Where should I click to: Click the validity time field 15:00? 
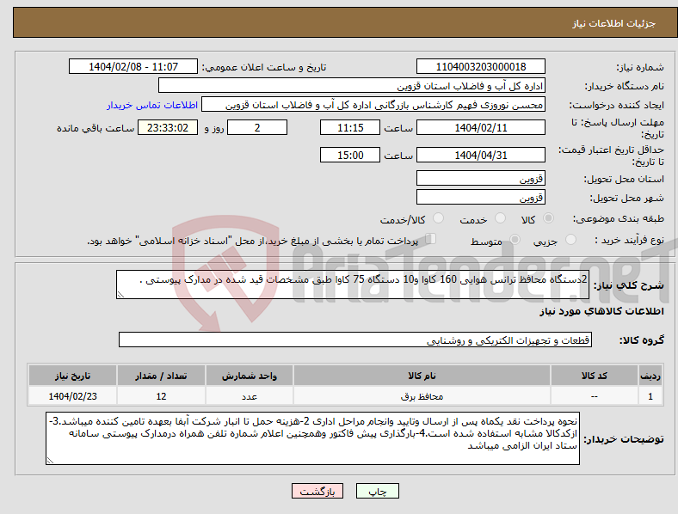(350, 155)
